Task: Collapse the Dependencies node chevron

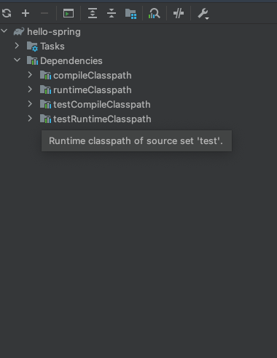Action: (x=17, y=60)
